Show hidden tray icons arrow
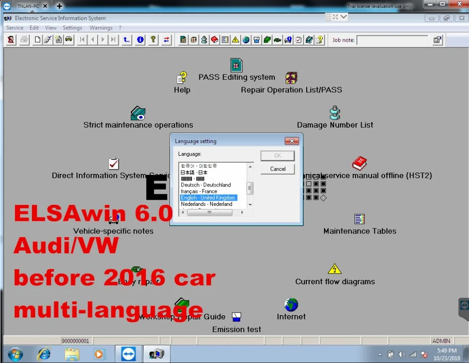This screenshot has width=469, height=363. 380,355
